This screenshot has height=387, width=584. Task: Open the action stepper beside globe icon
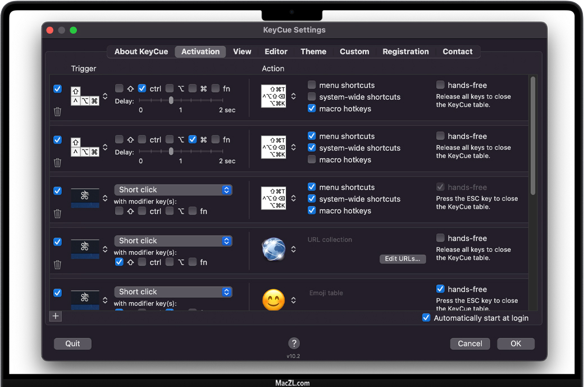(x=293, y=249)
